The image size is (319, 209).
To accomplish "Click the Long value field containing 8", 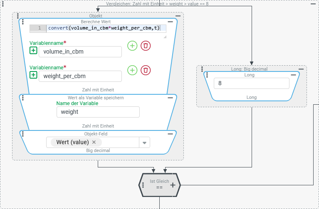I will (251, 83).
